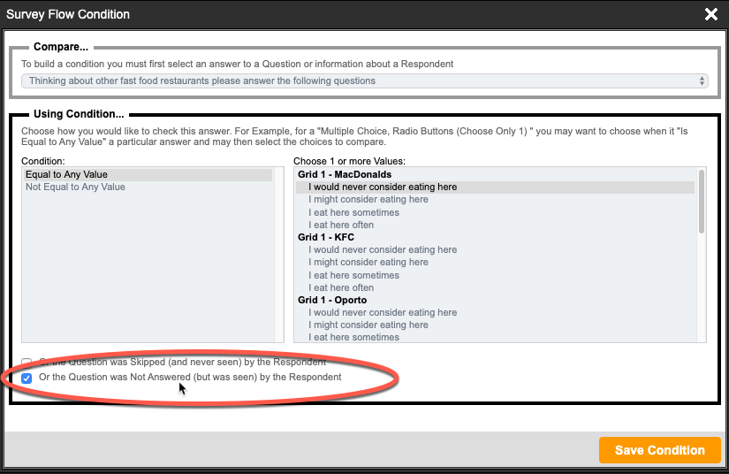Select KFC 'I would never consider eating here'

383,250
